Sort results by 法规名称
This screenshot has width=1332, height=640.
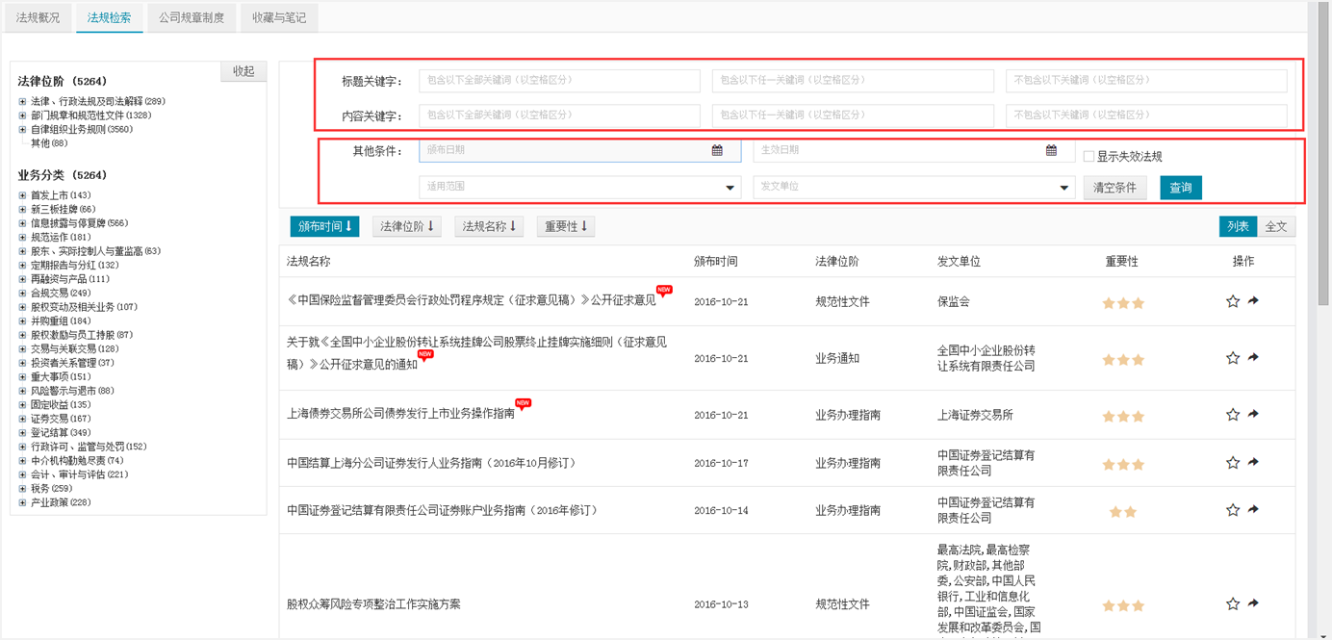(x=489, y=227)
